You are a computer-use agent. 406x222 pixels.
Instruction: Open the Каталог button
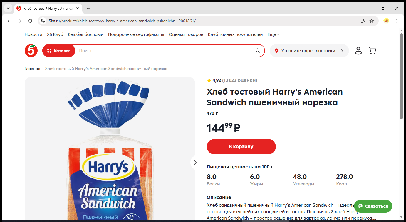click(x=59, y=51)
